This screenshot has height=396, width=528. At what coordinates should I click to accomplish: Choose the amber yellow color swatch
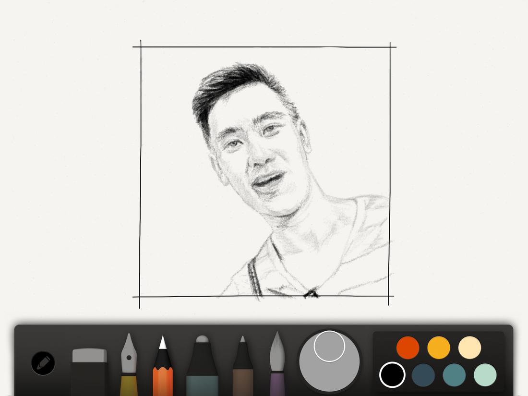tap(438, 347)
